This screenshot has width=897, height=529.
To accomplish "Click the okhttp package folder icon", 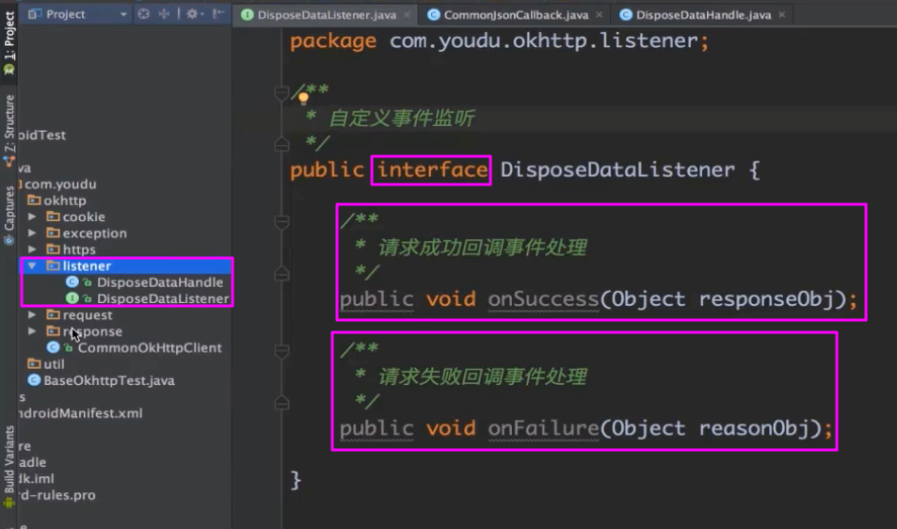I will point(34,200).
